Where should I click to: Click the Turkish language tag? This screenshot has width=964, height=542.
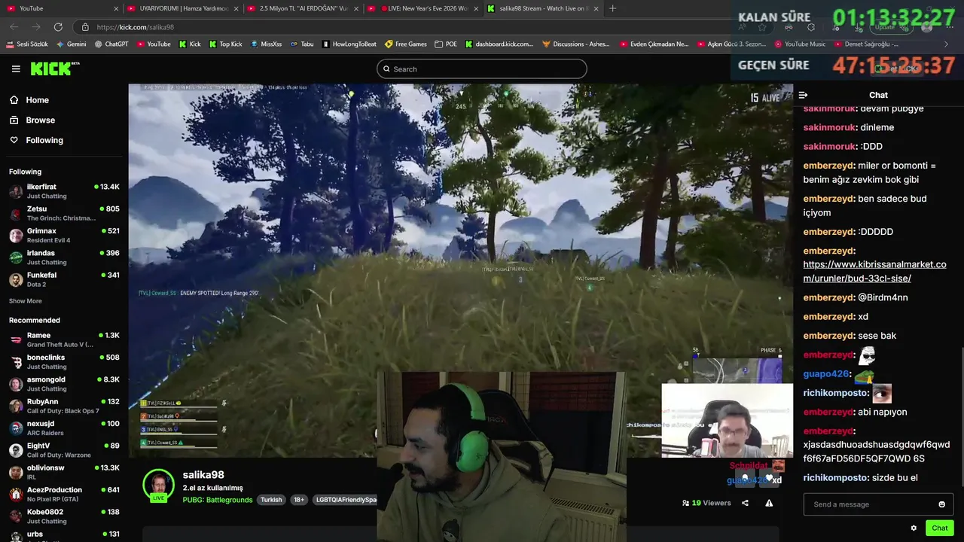271,500
